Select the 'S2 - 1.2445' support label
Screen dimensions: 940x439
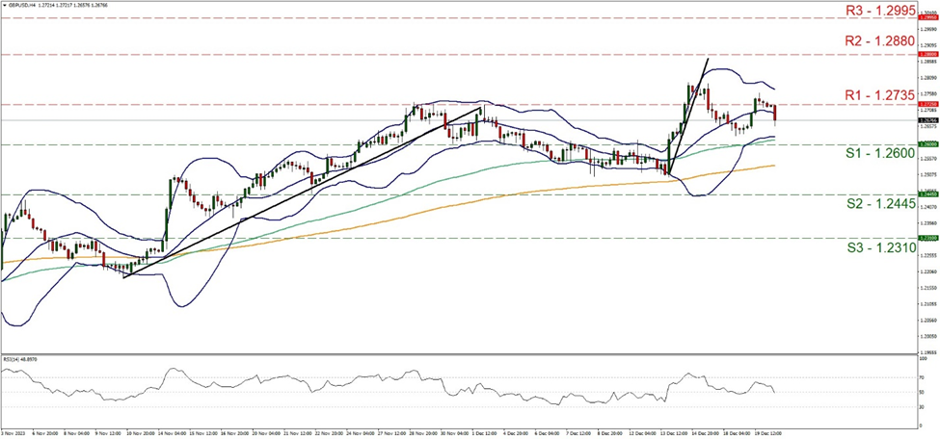coord(880,204)
